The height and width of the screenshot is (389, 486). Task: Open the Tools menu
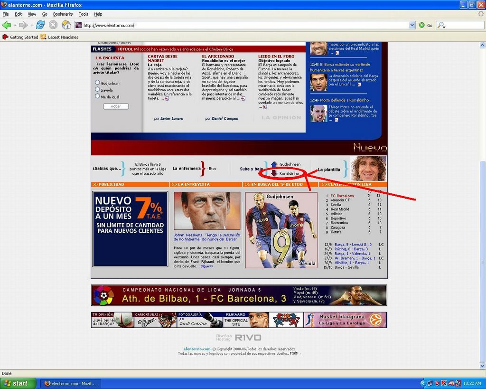(84, 14)
